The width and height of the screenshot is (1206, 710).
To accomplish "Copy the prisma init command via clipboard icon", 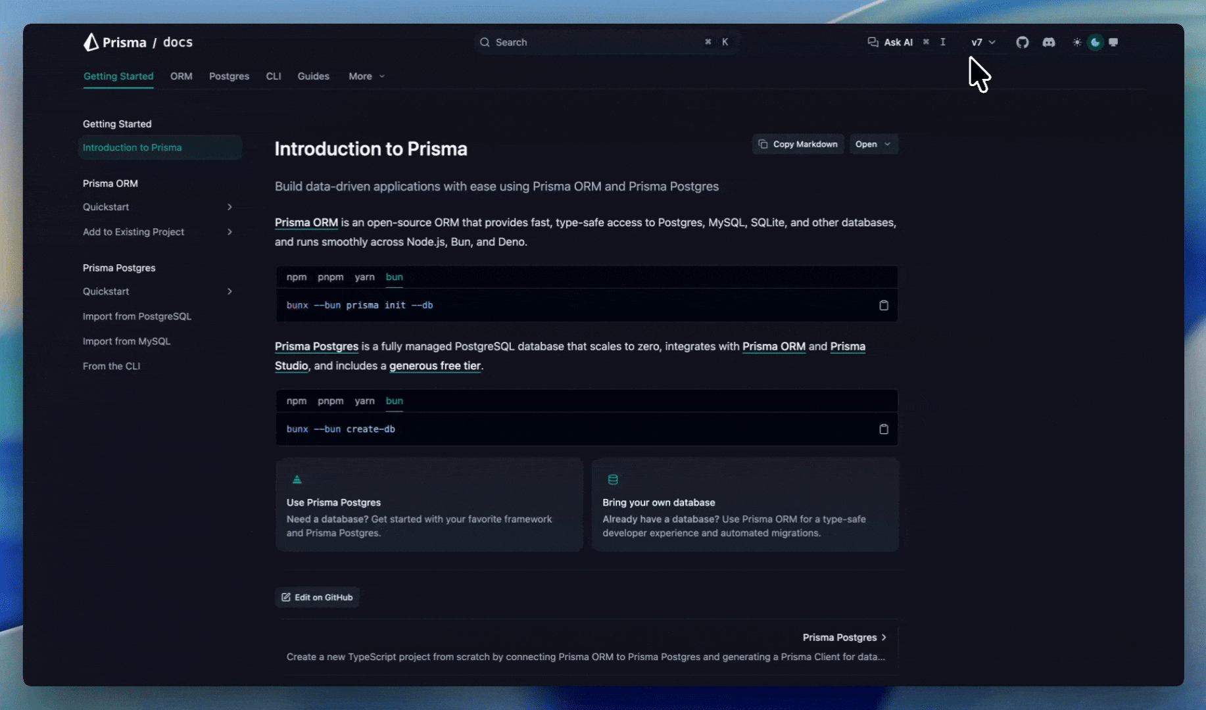I will tap(884, 305).
